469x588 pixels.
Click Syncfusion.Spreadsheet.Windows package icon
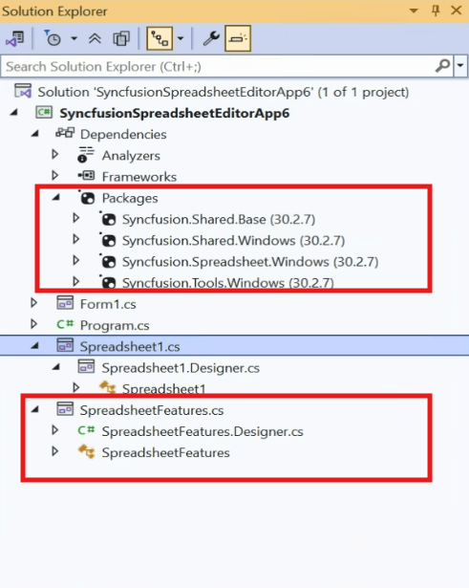108,261
